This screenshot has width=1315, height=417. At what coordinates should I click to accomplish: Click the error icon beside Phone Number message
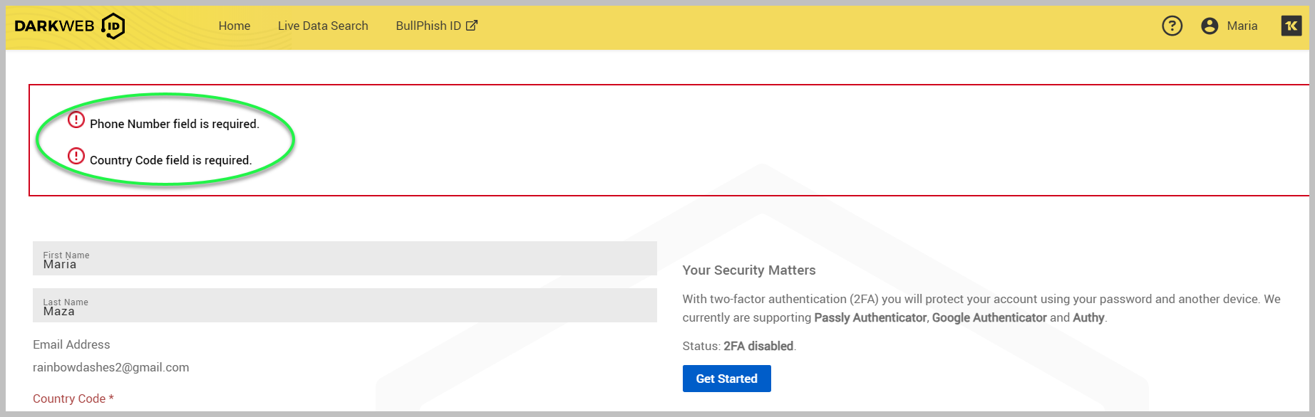click(x=76, y=120)
